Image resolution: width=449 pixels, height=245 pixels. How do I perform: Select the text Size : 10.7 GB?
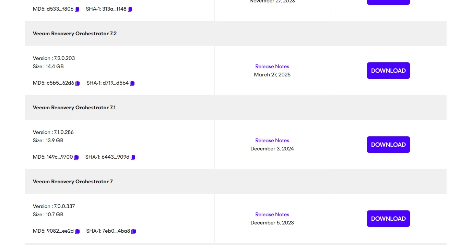[x=48, y=215]
